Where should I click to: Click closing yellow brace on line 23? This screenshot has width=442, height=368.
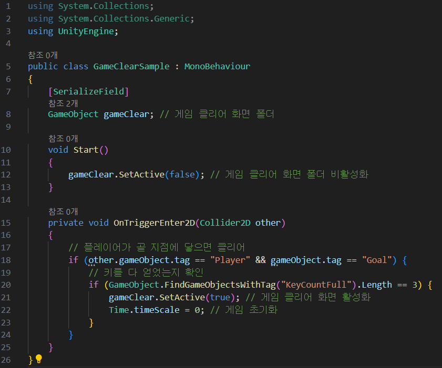tap(91, 323)
